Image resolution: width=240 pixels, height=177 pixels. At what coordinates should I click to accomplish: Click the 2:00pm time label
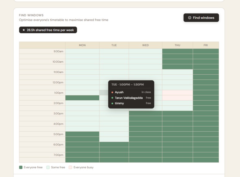(x=58, y=103)
